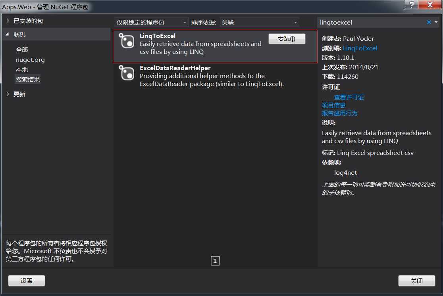Viewport: 443px width, 296px height.
Task: Click the ExcelDataReaderHelper package icon
Action: point(126,73)
